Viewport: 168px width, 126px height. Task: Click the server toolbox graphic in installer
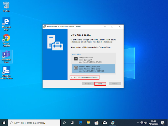click(x=55, y=43)
